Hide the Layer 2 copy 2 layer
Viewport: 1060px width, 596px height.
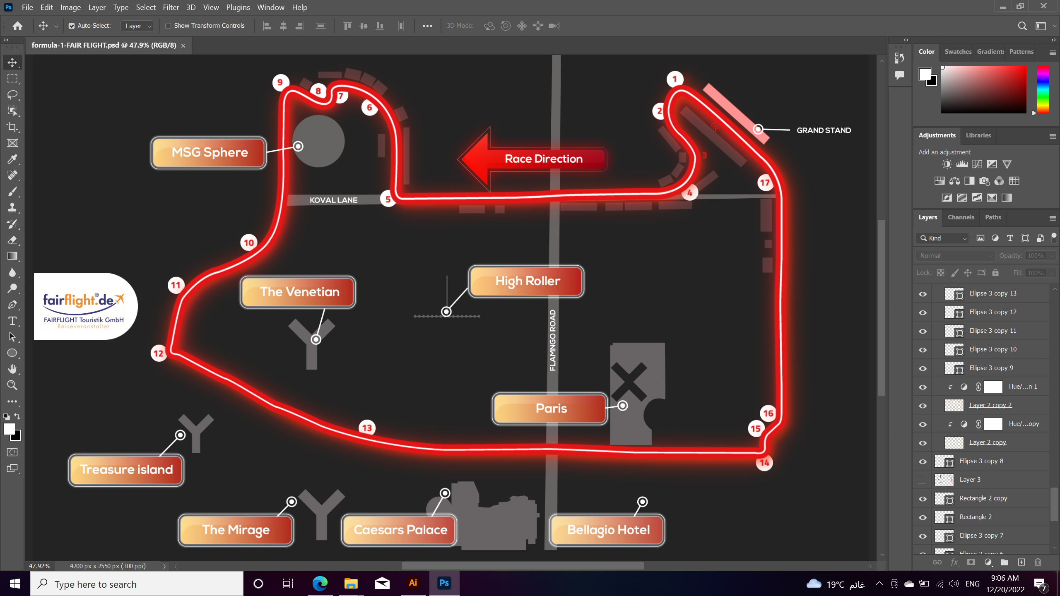point(923,406)
